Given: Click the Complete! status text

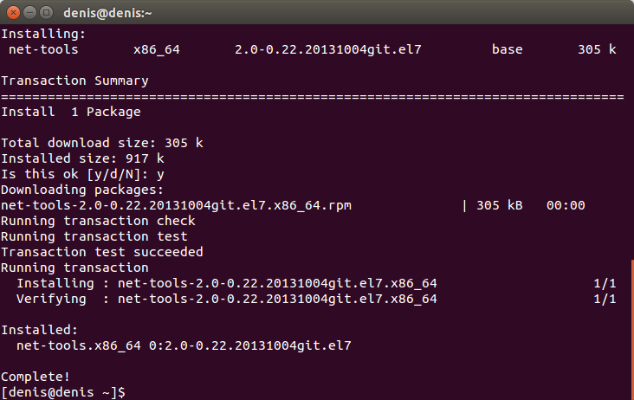Looking at the screenshot, I should coord(36,377).
